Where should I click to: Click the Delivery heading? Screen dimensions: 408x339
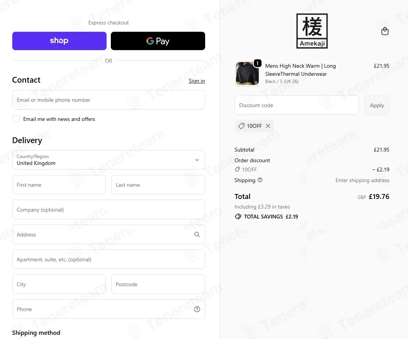click(x=27, y=140)
